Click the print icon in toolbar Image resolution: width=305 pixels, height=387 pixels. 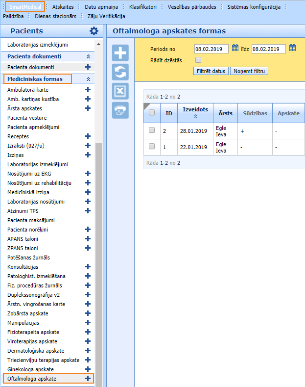[x=120, y=110]
